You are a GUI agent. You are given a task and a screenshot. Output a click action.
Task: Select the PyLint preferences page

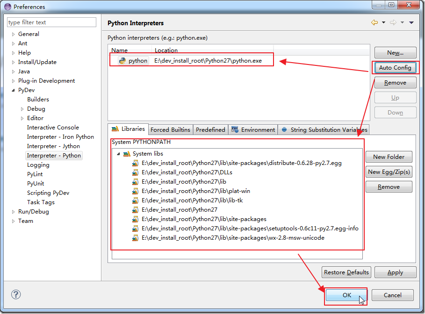(x=35, y=174)
